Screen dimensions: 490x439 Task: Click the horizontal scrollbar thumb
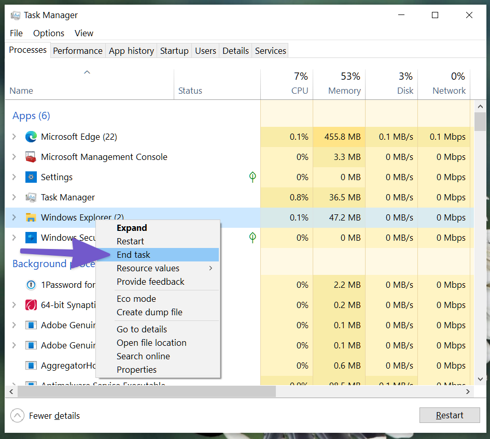point(147,391)
